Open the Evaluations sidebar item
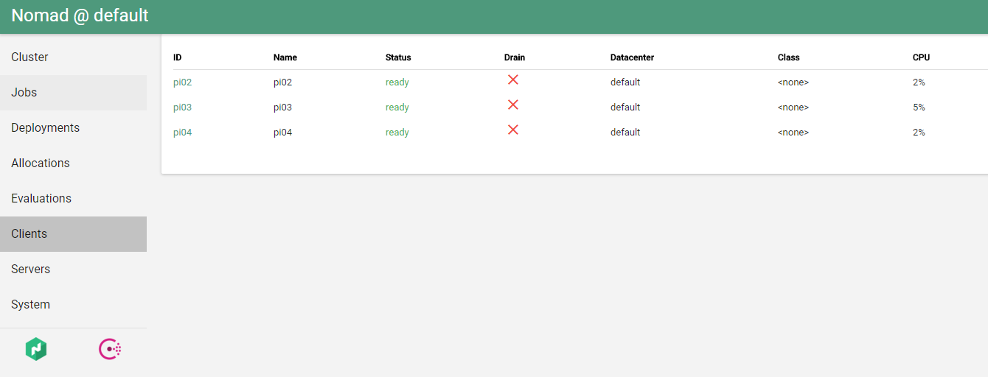This screenshot has height=377, width=988. click(73, 199)
